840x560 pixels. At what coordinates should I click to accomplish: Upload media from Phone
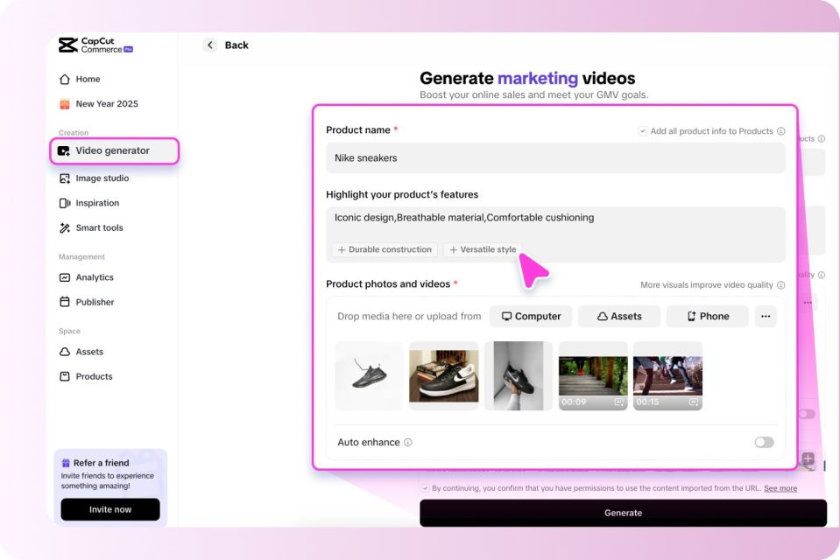(706, 316)
